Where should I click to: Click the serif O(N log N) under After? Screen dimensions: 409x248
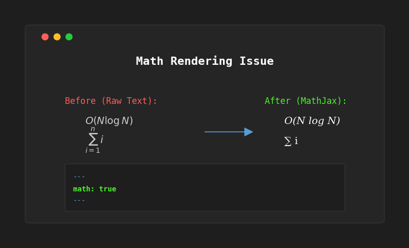tap(312, 121)
